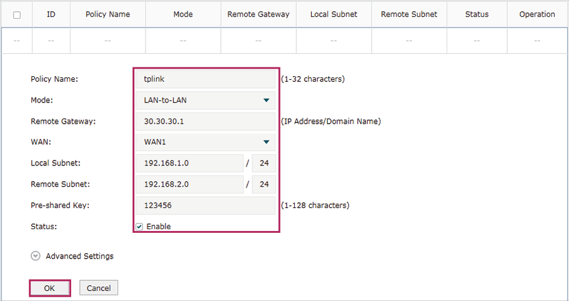Click the "Local Subnet:" form label
The height and width of the screenshot is (301, 569).
click(56, 163)
